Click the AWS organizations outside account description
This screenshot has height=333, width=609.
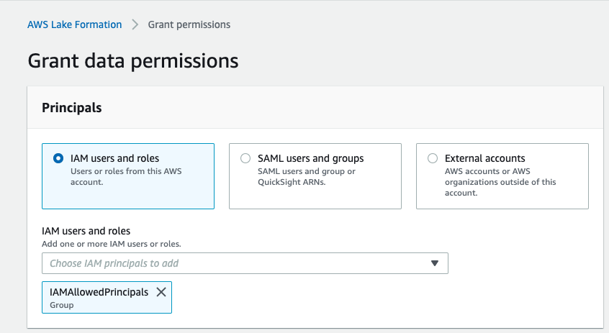[500, 182]
